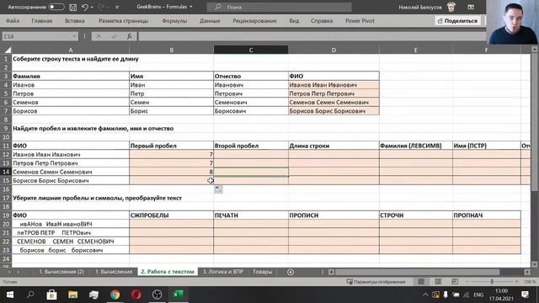Open the Windows Start menu
Screen dimensions: 539x303
click(9, 295)
